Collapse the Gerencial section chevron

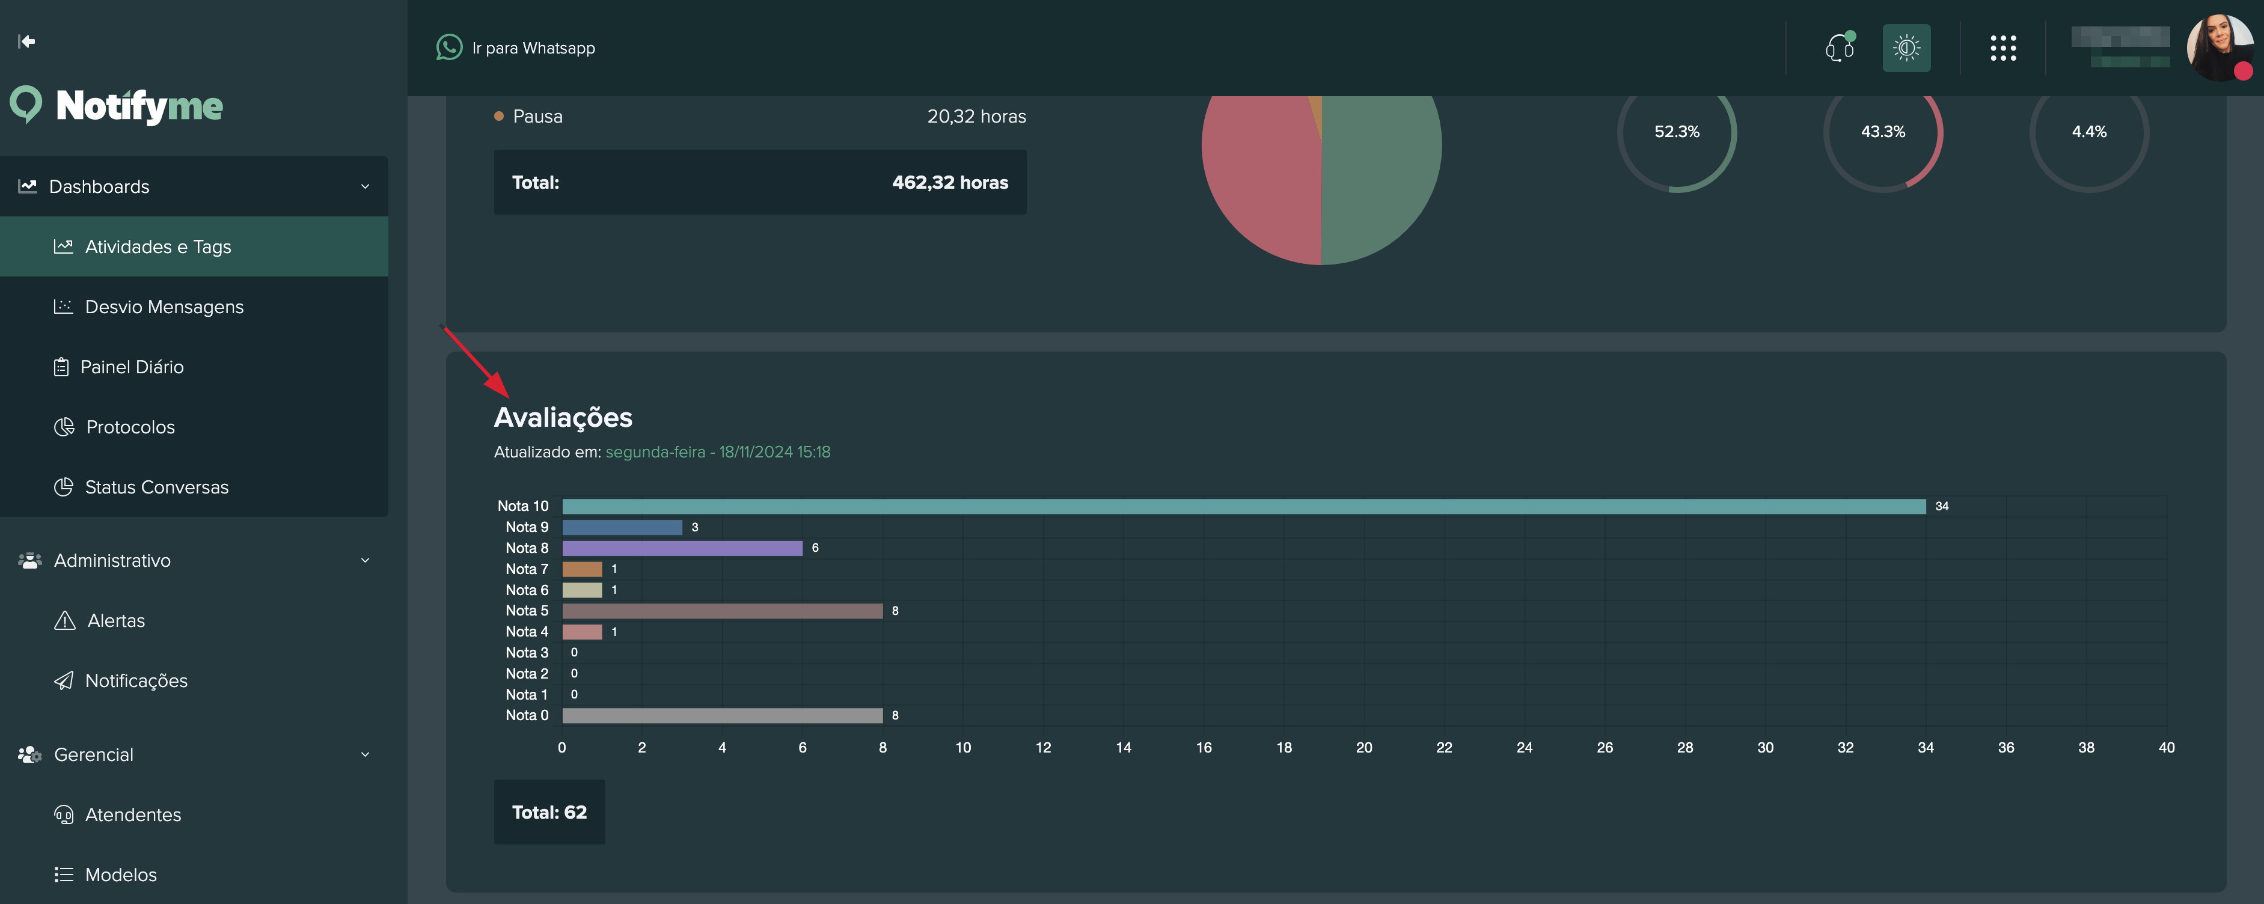[x=365, y=755]
